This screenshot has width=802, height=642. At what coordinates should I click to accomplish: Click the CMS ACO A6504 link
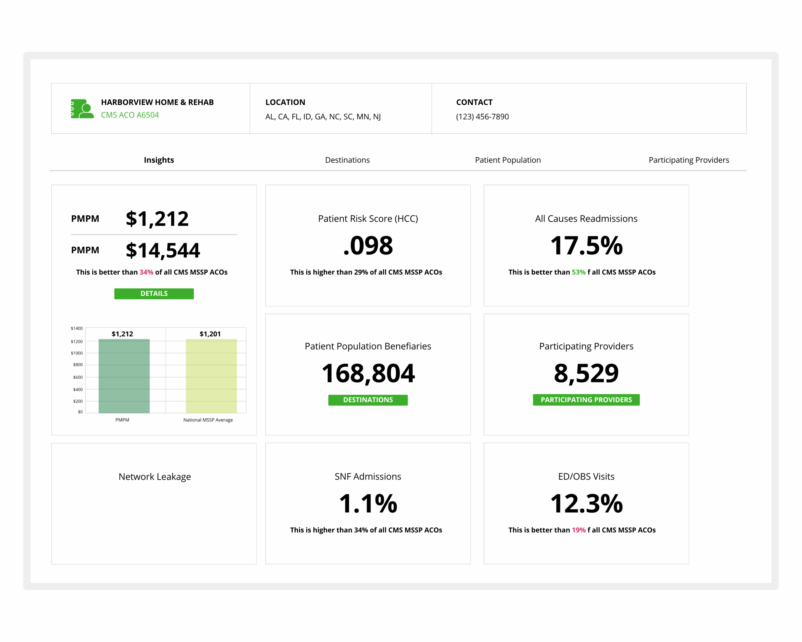[x=130, y=115]
